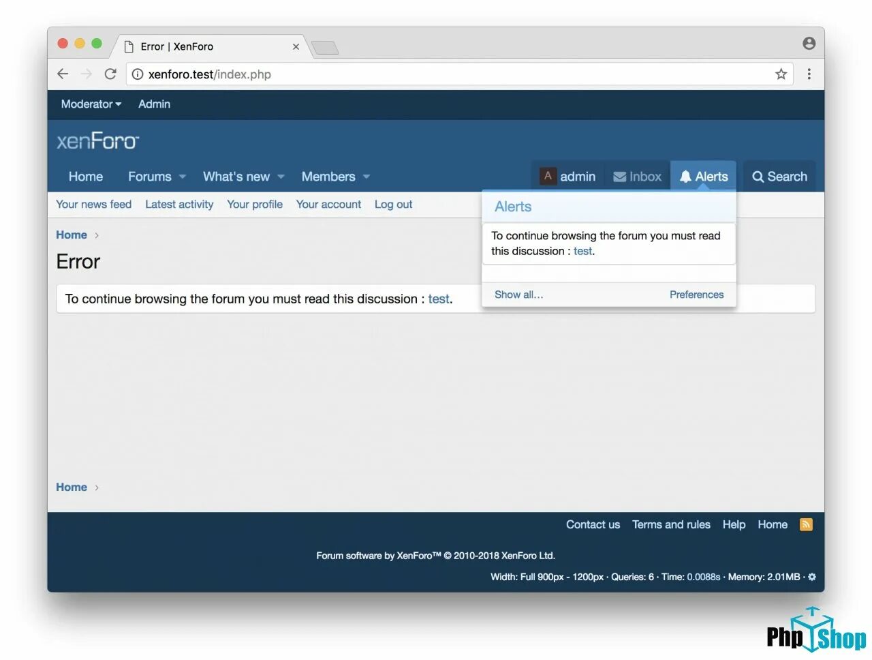Open the Admin link in top bar

pos(154,104)
